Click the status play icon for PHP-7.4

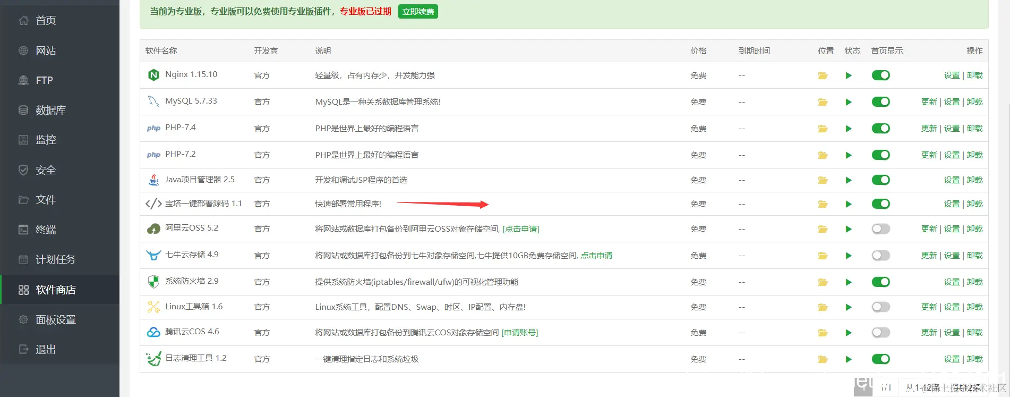click(x=849, y=129)
